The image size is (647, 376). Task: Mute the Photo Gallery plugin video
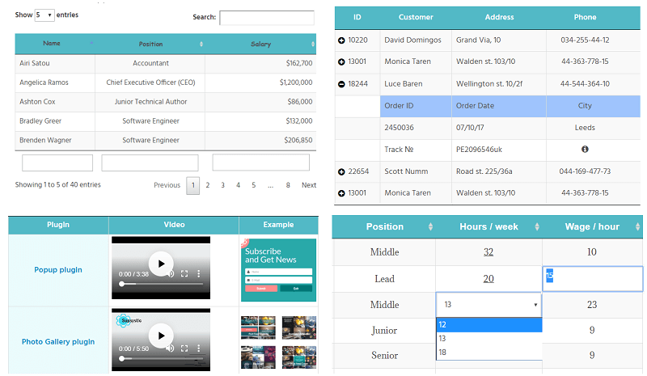170,349
